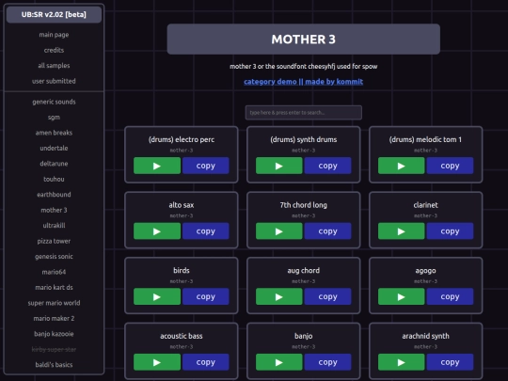The width and height of the screenshot is (508, 381).
Task: Copy the (drums) synth drums sample
Action: [328, 166]
